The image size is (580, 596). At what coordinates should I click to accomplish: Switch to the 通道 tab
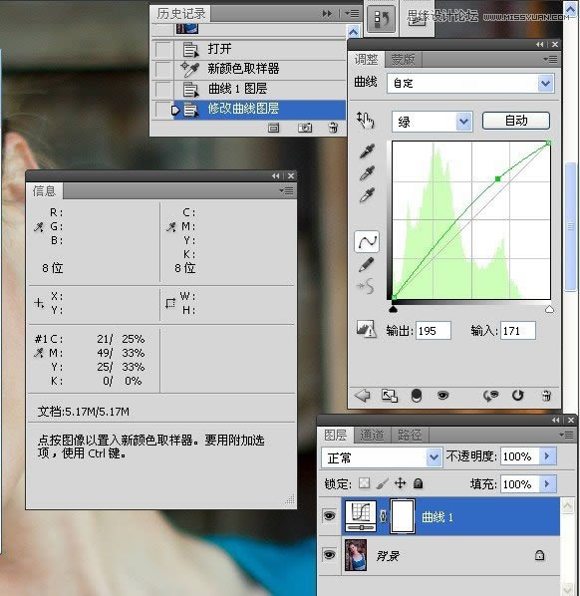click(x=372, y=435)
